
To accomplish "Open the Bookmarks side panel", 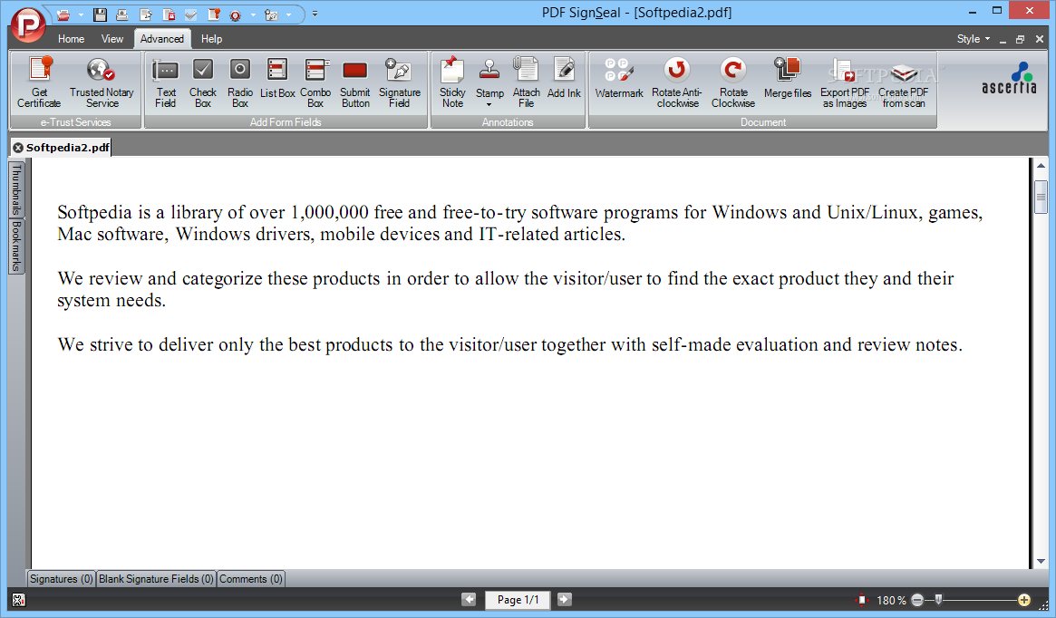I will 16,246.
